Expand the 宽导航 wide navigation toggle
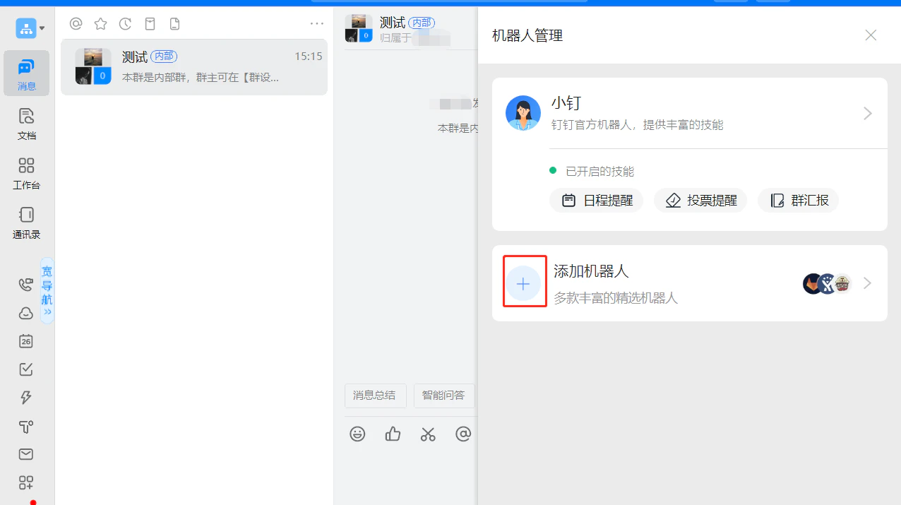901x505 pixels. pyautogui.click(x=47, y=290)
